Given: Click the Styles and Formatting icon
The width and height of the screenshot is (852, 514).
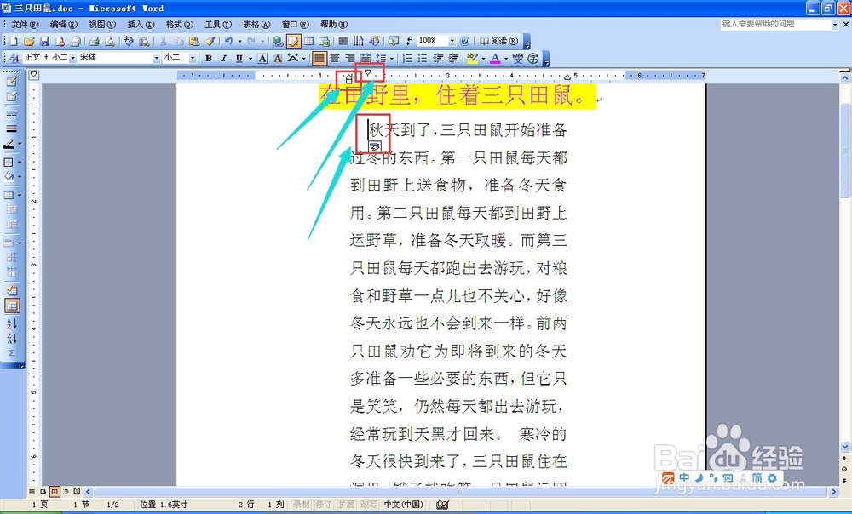Looking at the screenshot, I should pos(14,58).
